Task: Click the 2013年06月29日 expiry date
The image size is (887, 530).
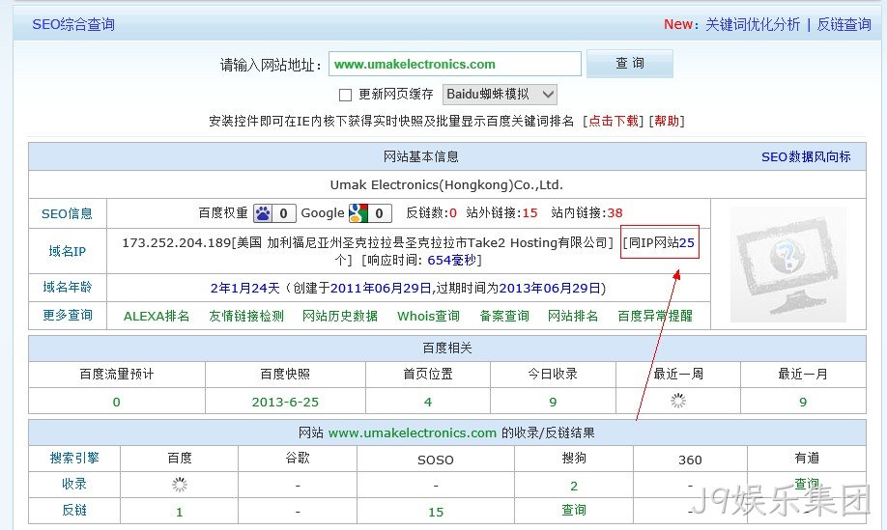Action: tap(549, 288)
